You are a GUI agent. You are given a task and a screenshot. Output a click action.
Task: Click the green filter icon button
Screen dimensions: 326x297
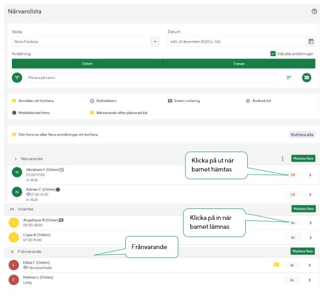[x=17, y=77]
